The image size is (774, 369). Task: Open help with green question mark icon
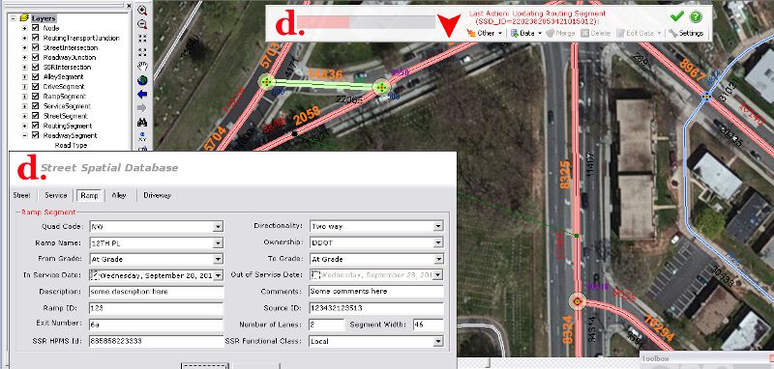pyautogui.click(x=696, y=16)
